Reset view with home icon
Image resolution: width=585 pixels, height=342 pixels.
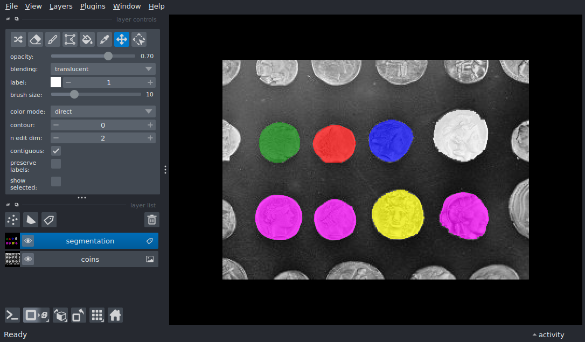(115, 315)
